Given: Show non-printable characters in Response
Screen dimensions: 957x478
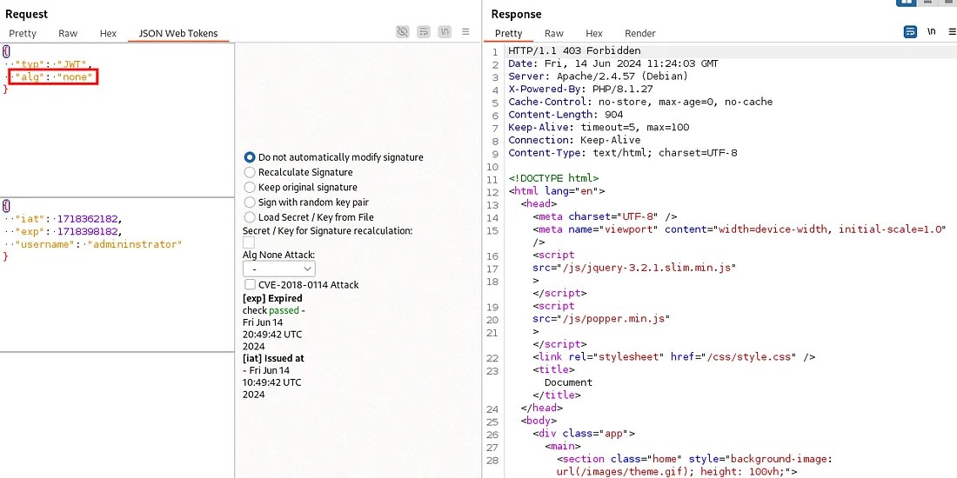Looking at the screenshot, I should tap(931, 32).
